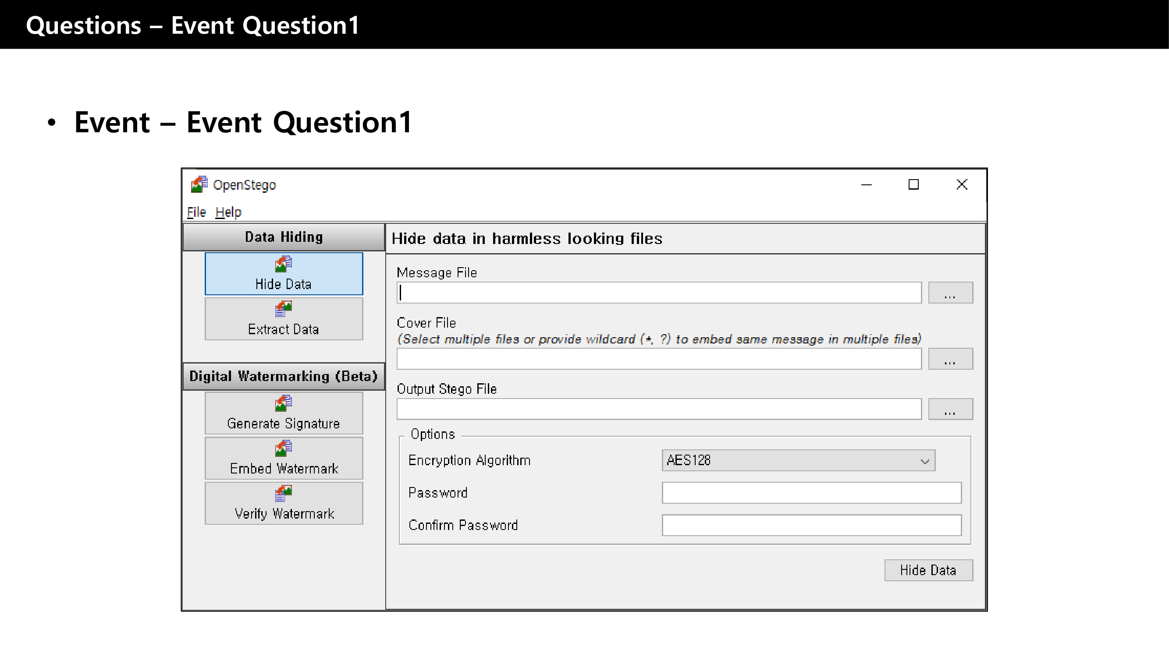The image size is (1169, 657).
Task: Click the Encryption Algorithm dropdown arrow
Action: coord(925,462)
